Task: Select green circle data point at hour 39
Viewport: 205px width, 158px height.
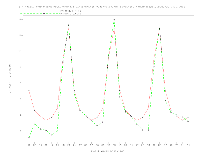Action: tap(103, 122)
